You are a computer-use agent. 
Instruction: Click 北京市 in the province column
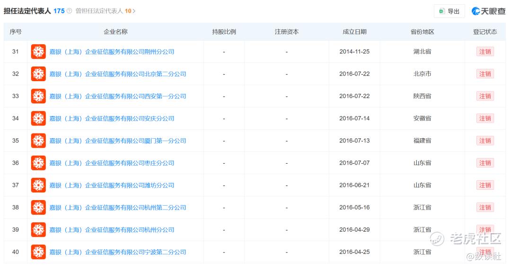[x=423, y=74]
